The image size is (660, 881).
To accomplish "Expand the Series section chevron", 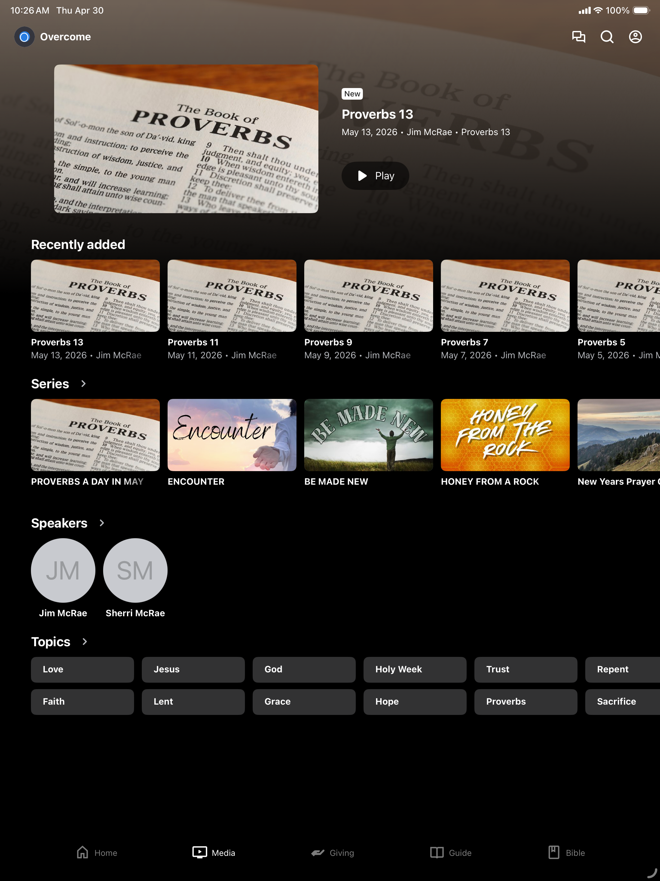I will pos(83,383).
